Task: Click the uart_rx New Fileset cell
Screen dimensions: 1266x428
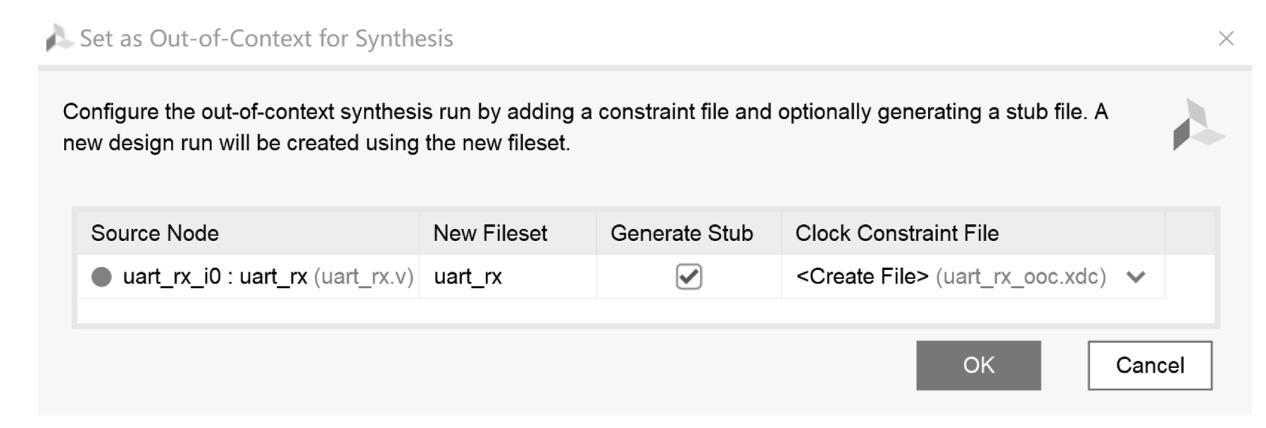Action: click(x=468, y=277)
